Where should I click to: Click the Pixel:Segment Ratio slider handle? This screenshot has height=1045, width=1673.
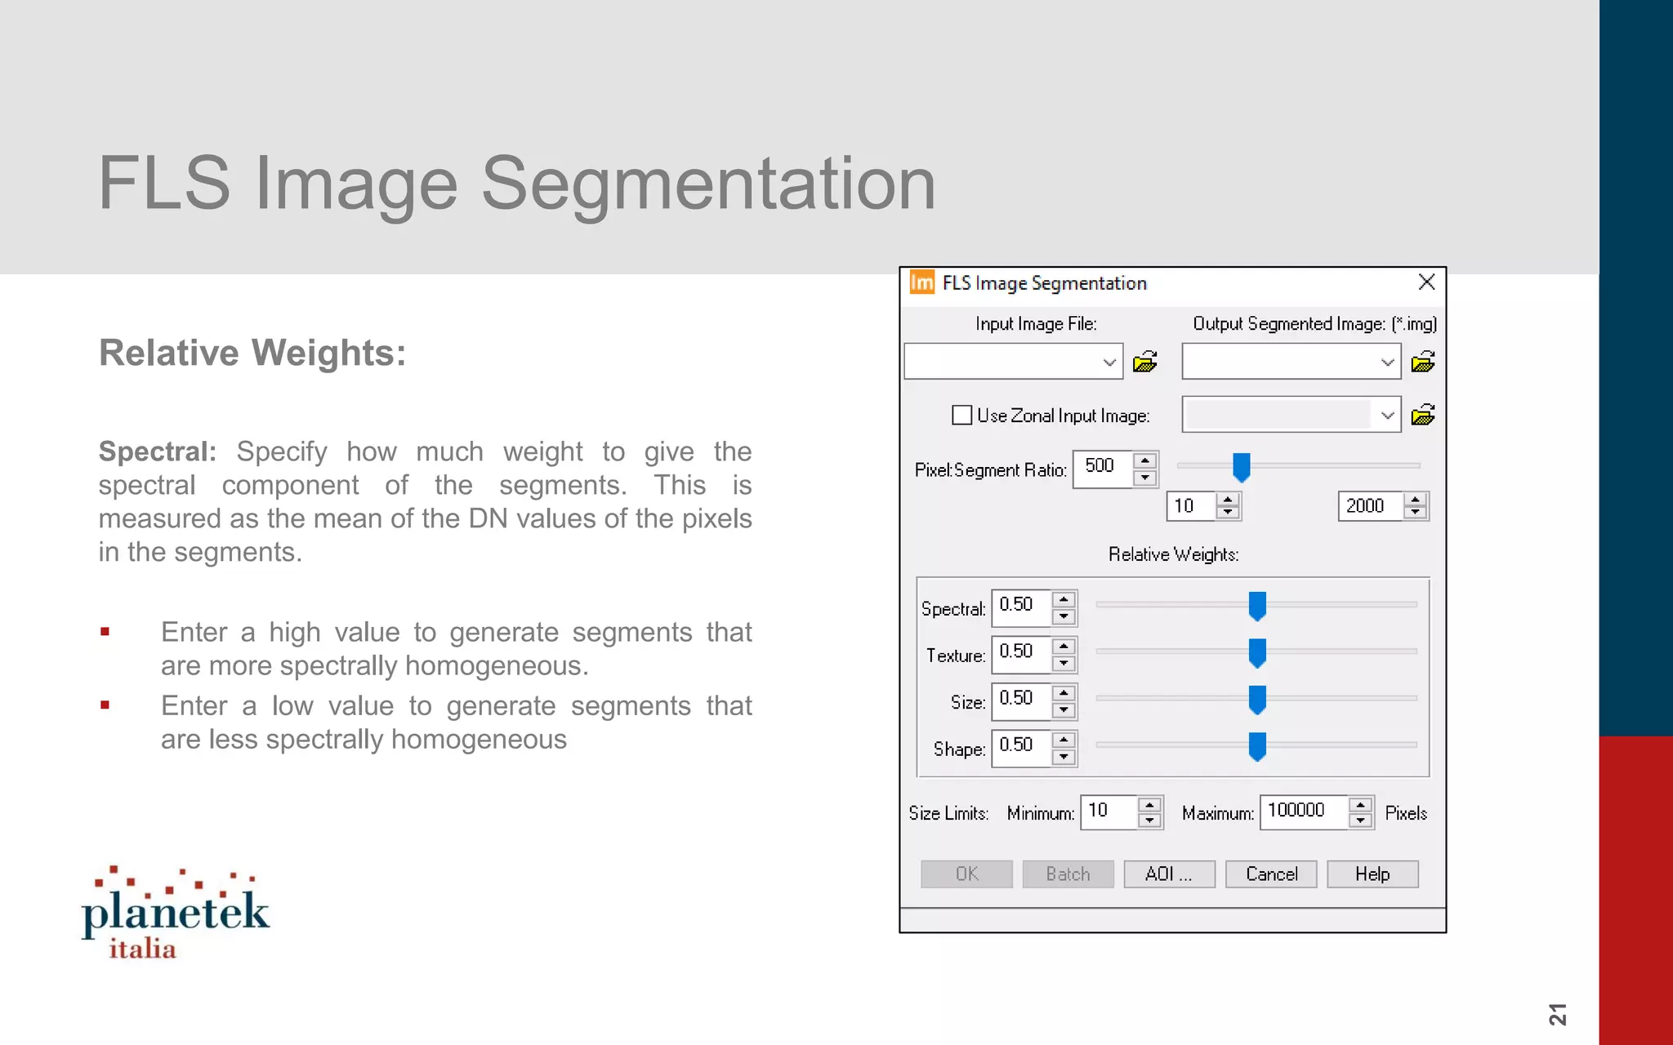pyautogui.click(x=1241, y=467)
